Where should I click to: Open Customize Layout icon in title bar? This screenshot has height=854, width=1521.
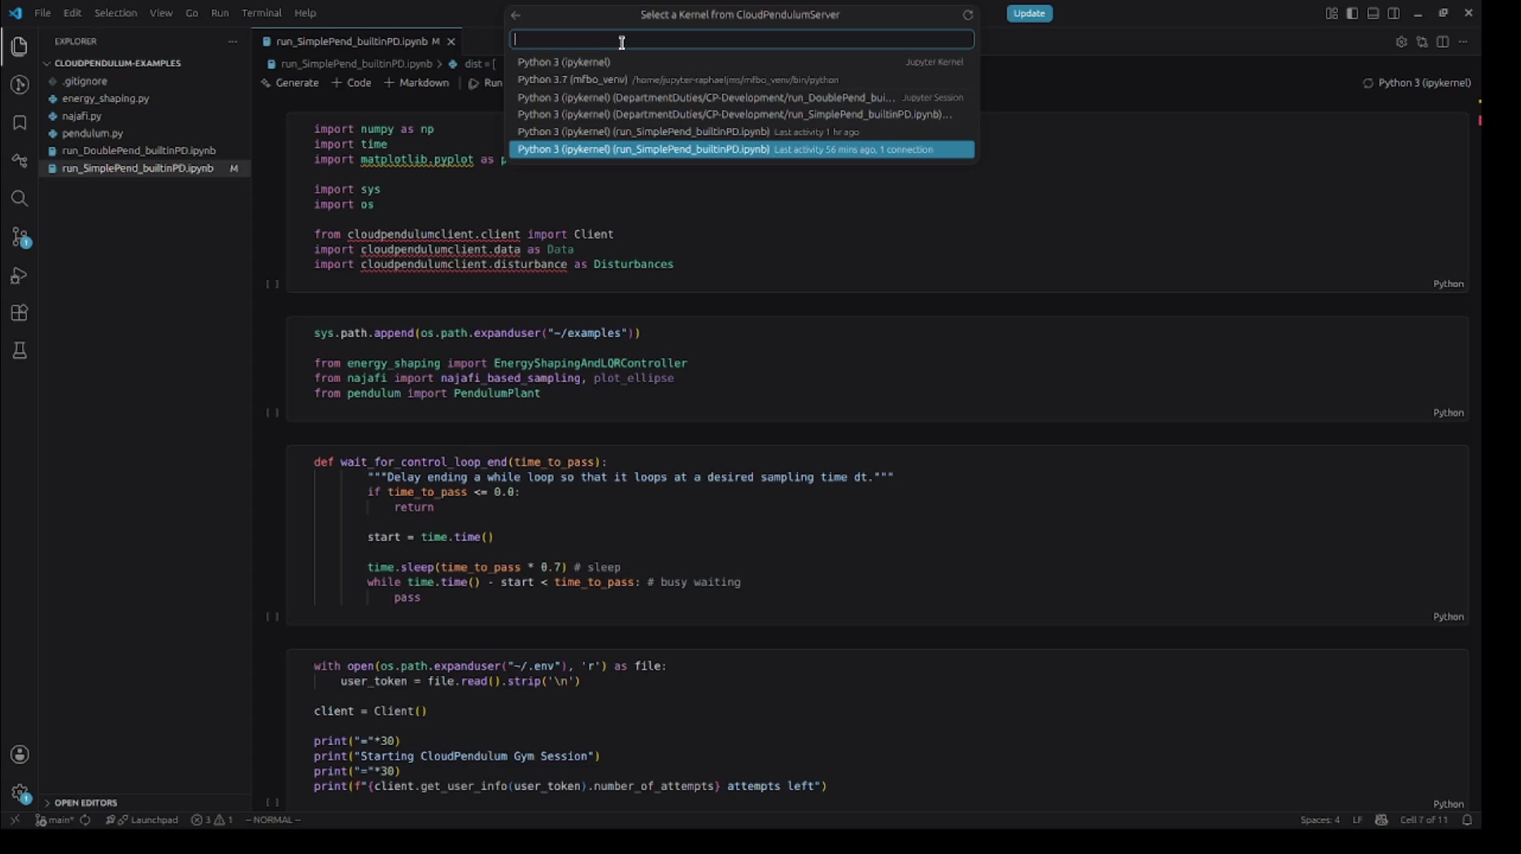(1331, 13)
